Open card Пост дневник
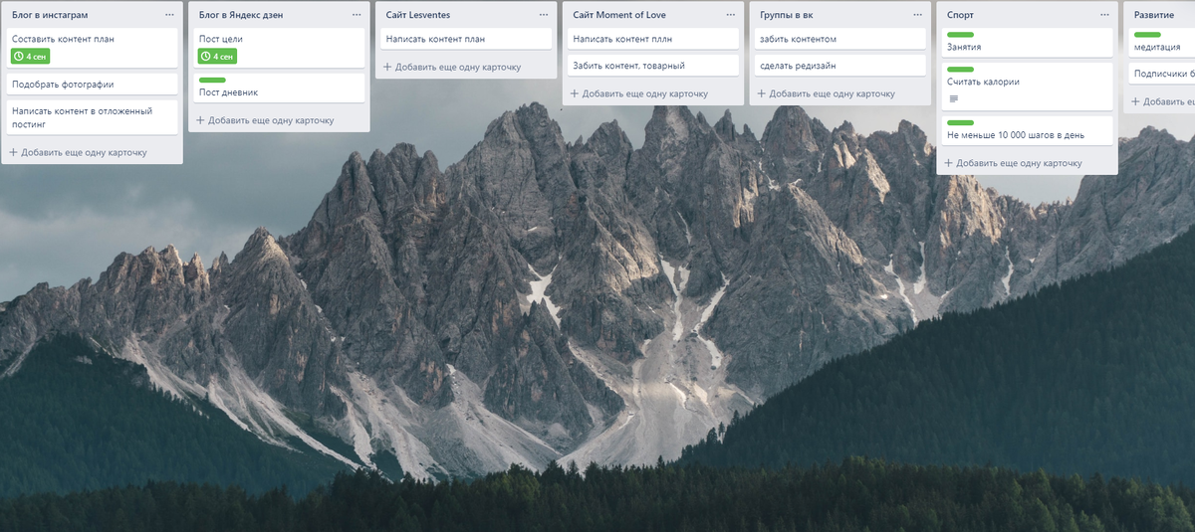The width and height of the screenshot is (1195, 532). coord(279,88)
